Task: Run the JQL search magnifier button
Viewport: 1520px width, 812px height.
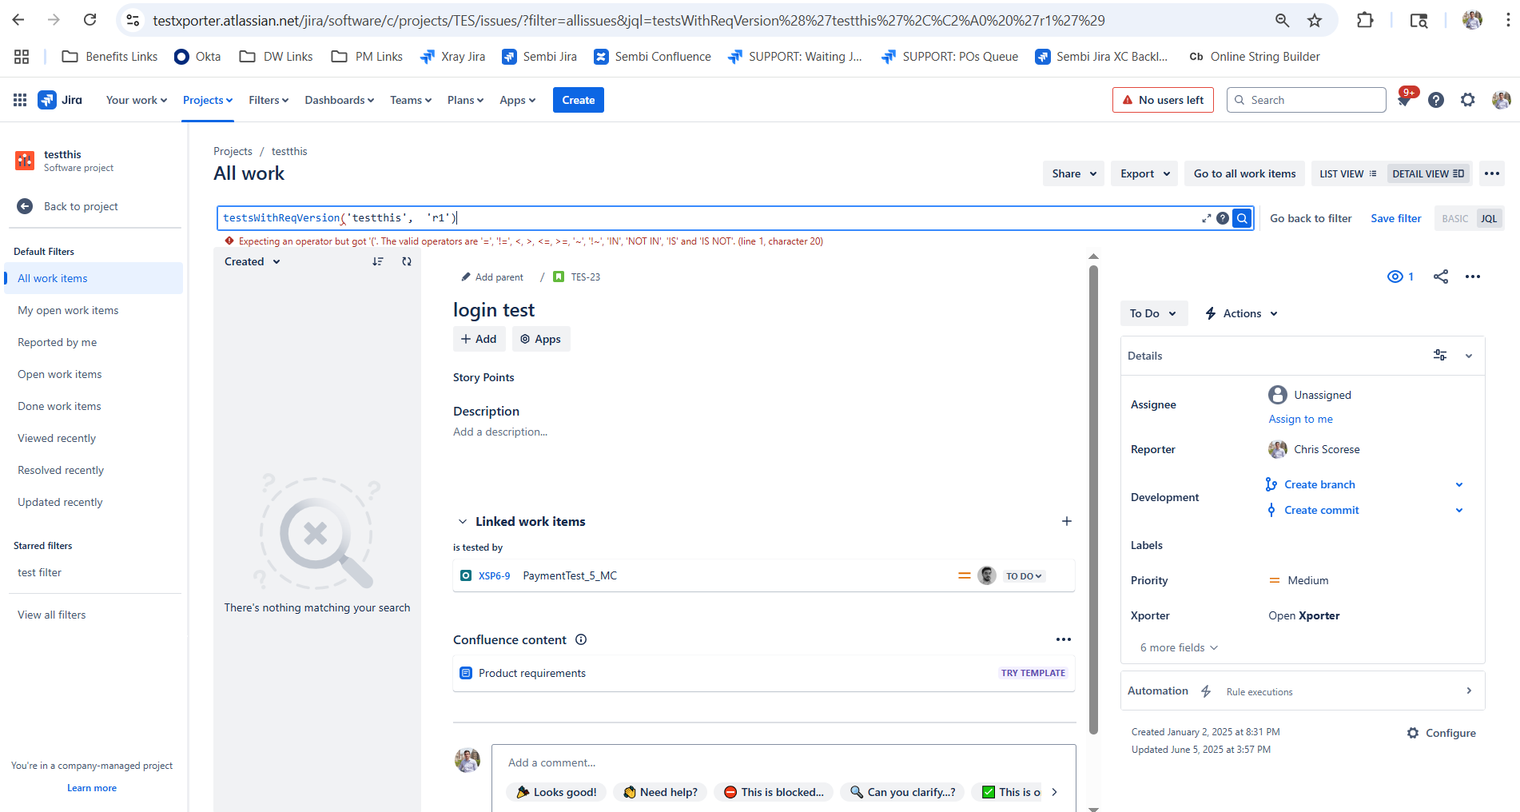Action: coord(1242,218)
